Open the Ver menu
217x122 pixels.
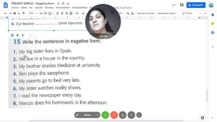[31, 7]
